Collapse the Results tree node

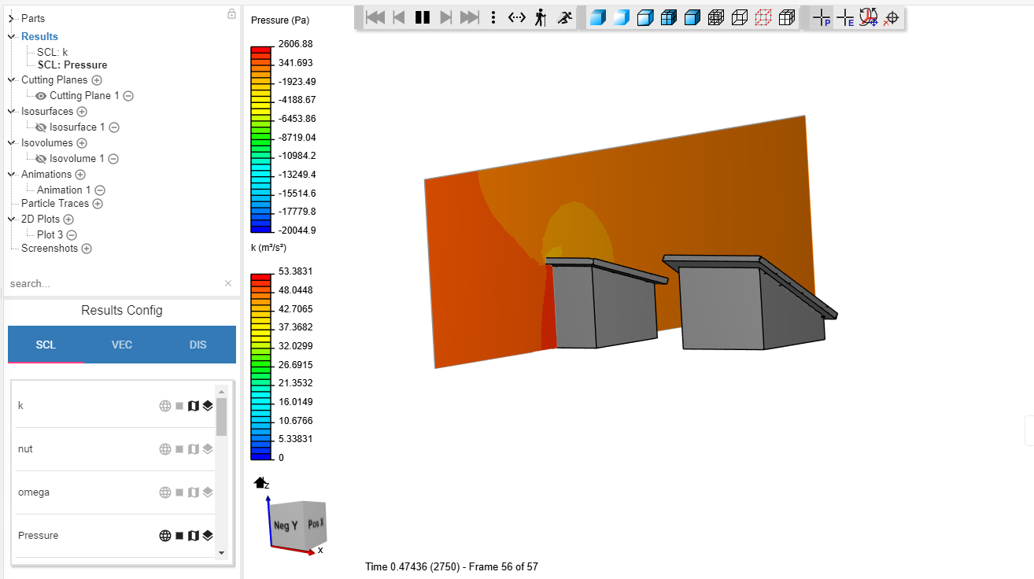click(x=12, y=36)
